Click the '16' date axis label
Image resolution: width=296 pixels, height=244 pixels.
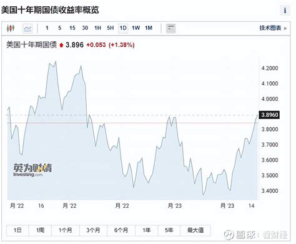click(41, 206)
